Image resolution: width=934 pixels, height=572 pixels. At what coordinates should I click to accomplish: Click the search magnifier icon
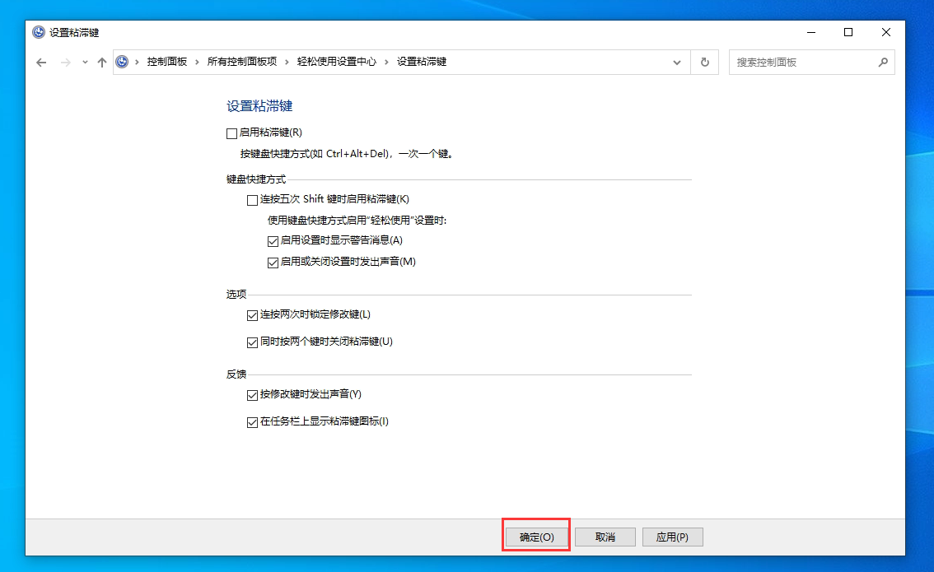pos(882,62)
